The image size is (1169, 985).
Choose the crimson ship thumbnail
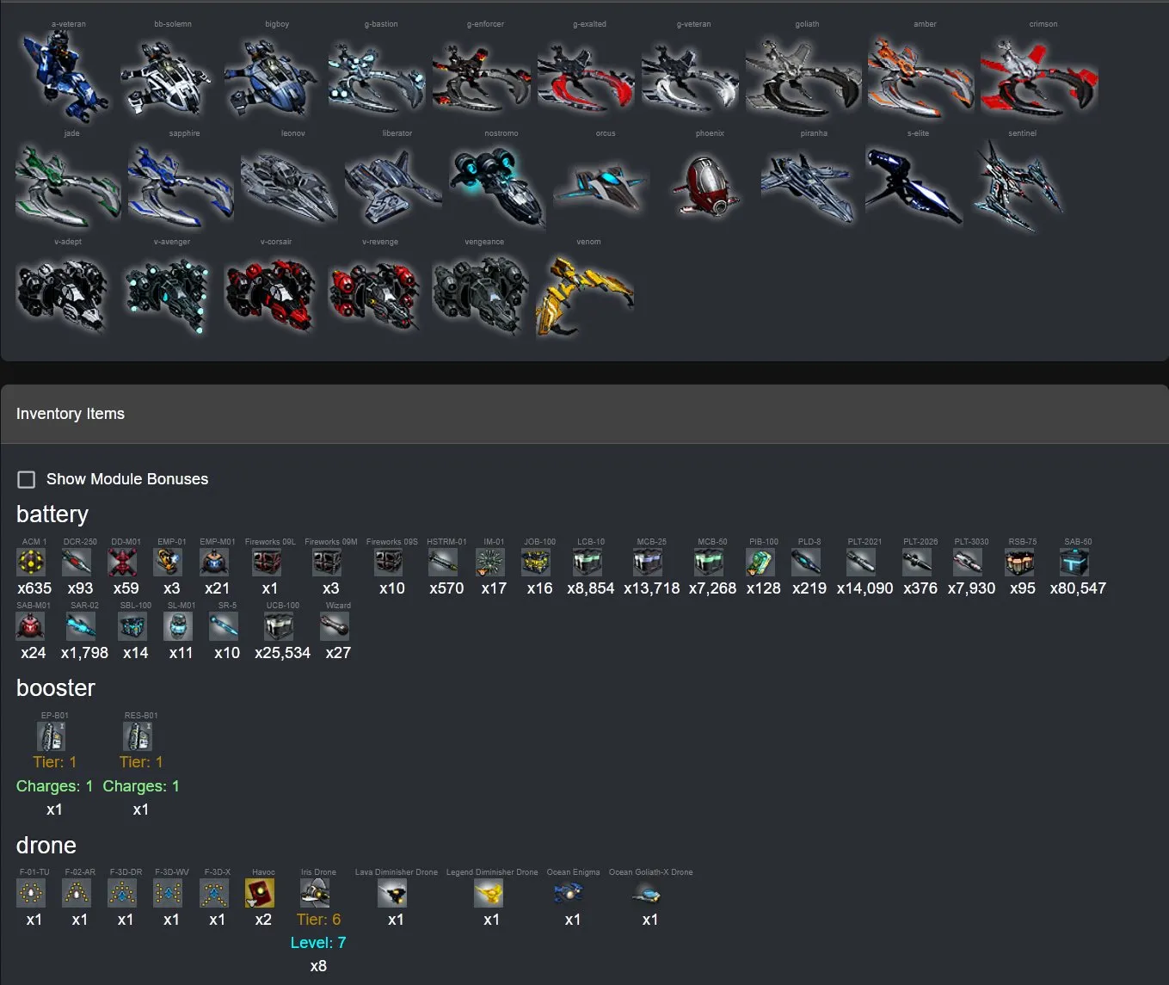coord(1039,77)
